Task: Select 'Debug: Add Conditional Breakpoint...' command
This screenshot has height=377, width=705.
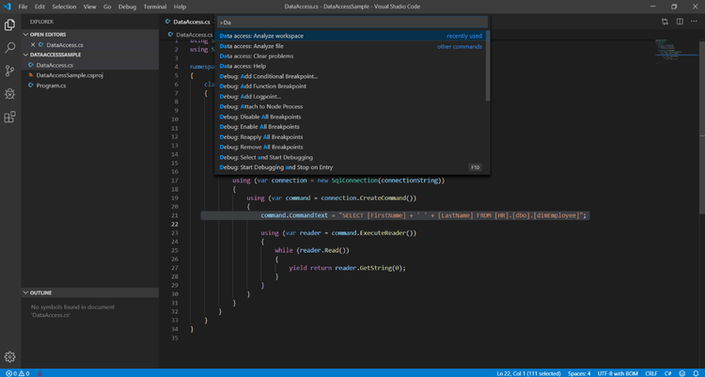Action: coord(268,76)
